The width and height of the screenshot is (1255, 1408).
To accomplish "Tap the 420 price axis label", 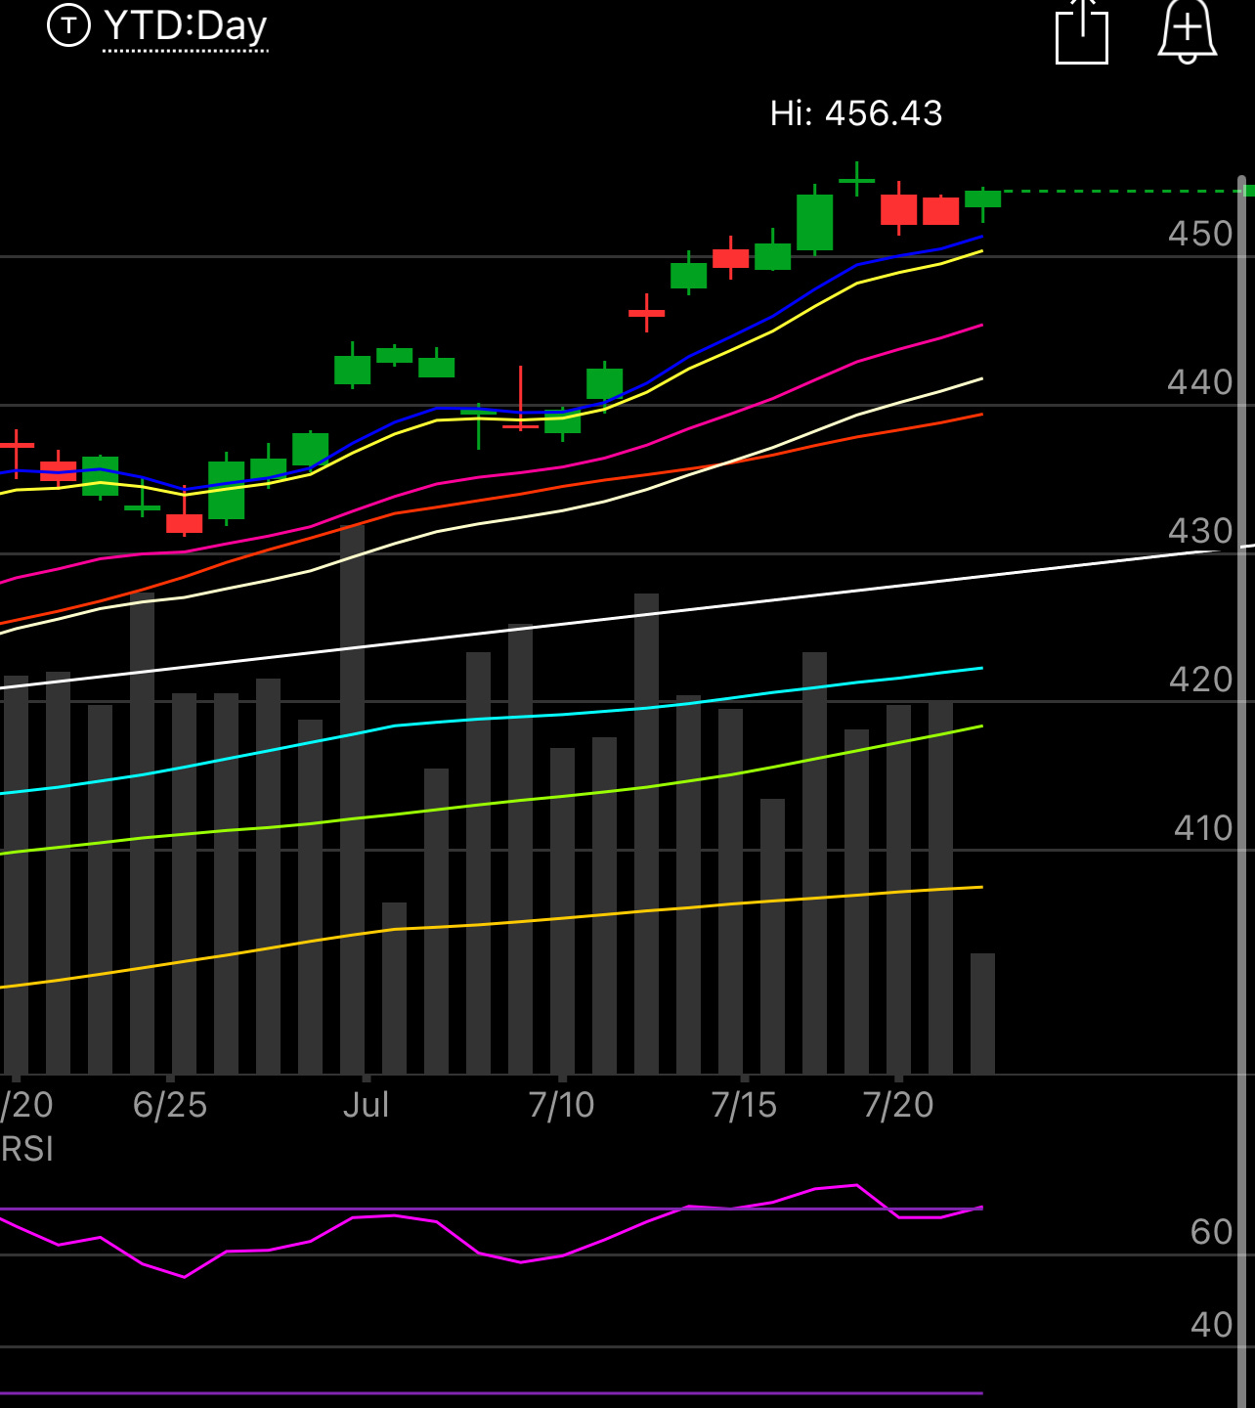I will [x=1201, y=680].
